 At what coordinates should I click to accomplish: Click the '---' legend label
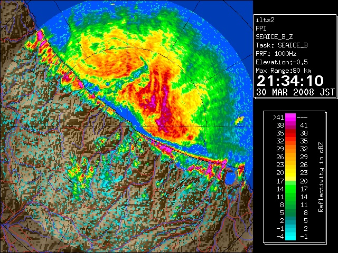[x=302, y=118]
